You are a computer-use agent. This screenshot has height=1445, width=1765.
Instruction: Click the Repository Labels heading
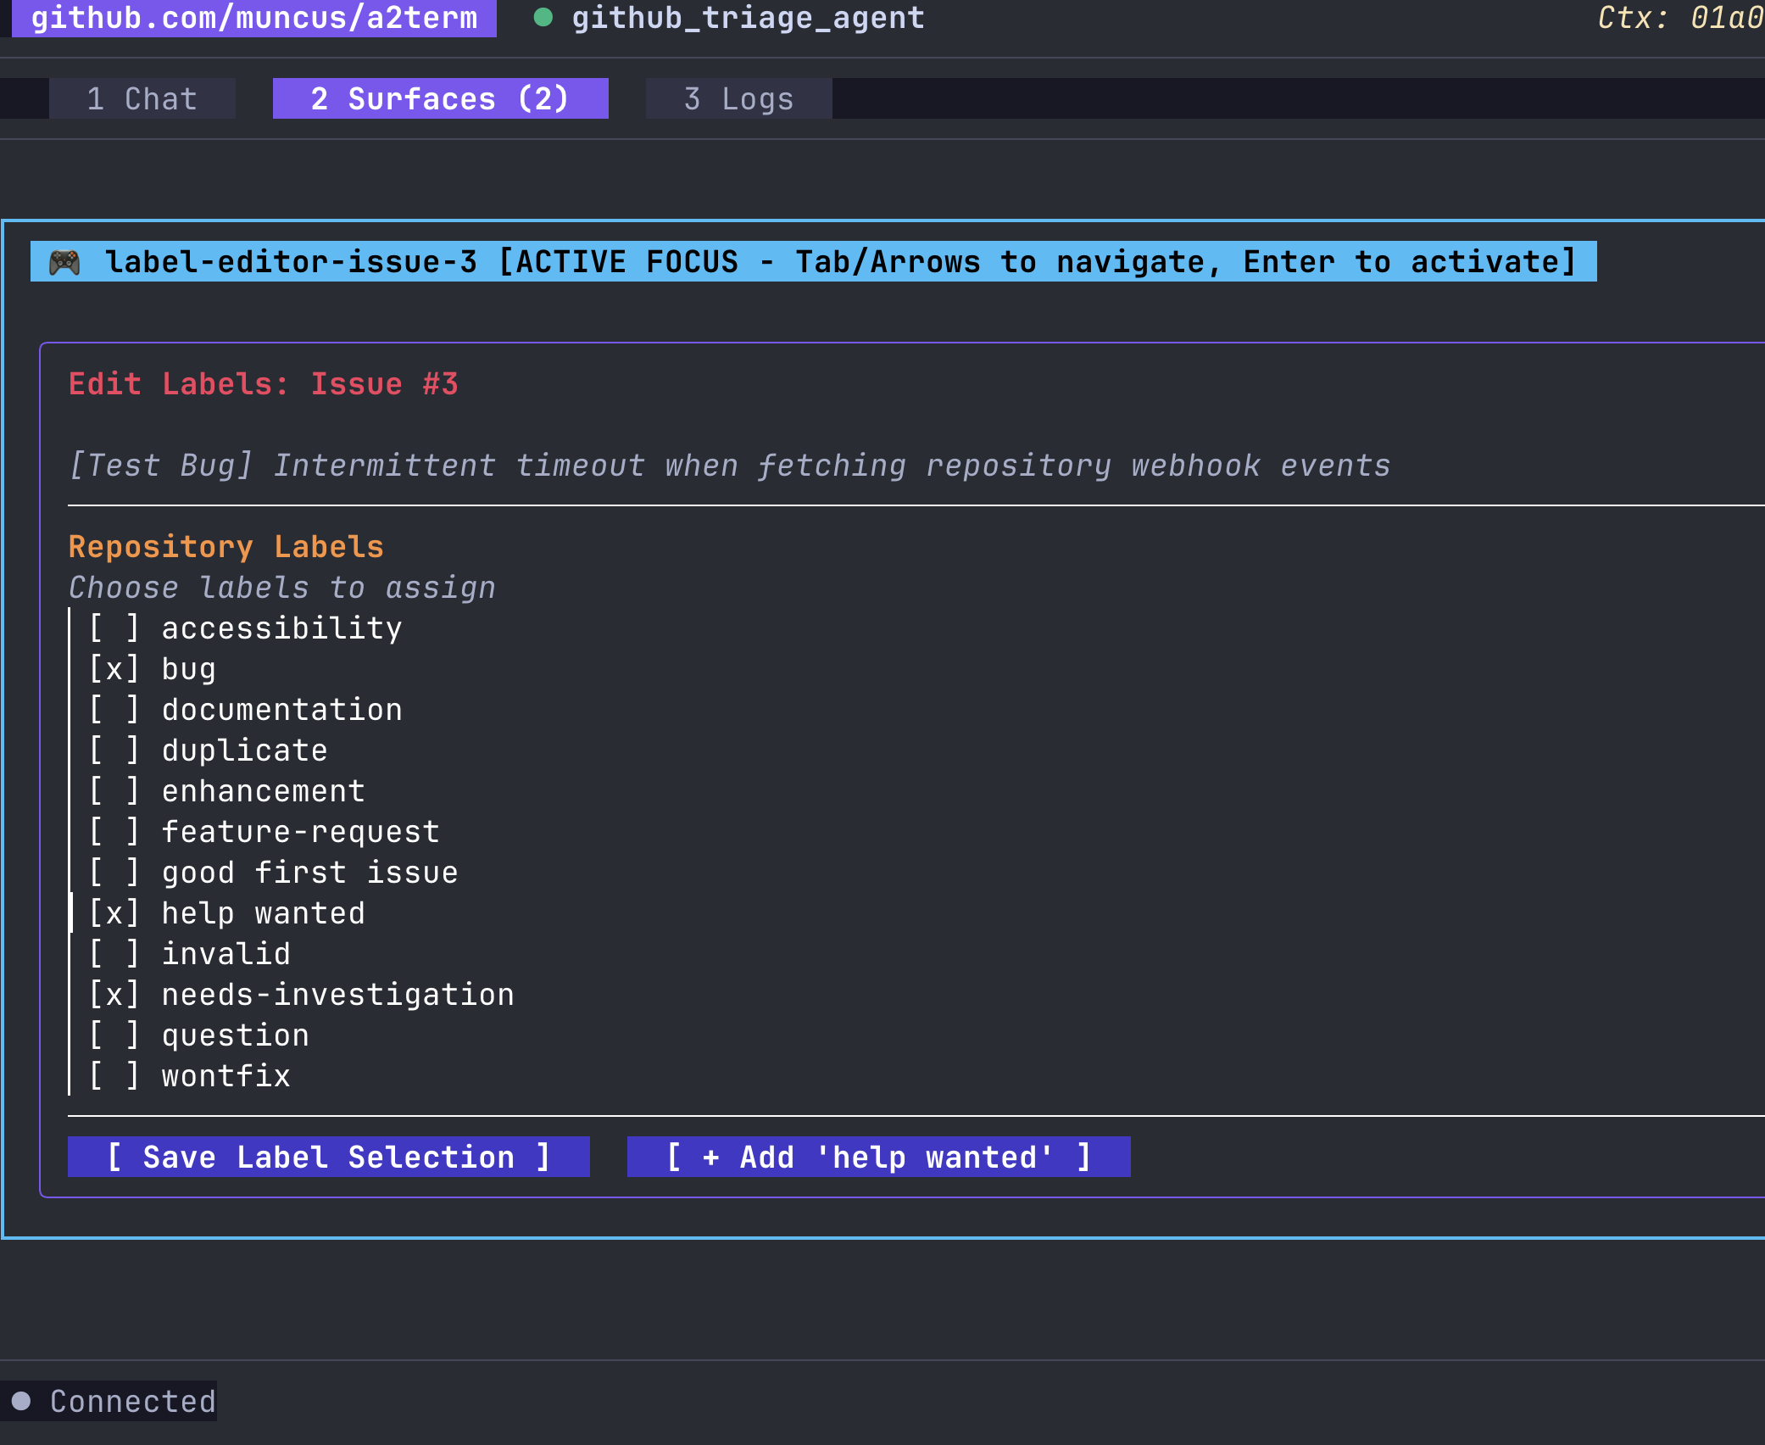coord(226,547)
